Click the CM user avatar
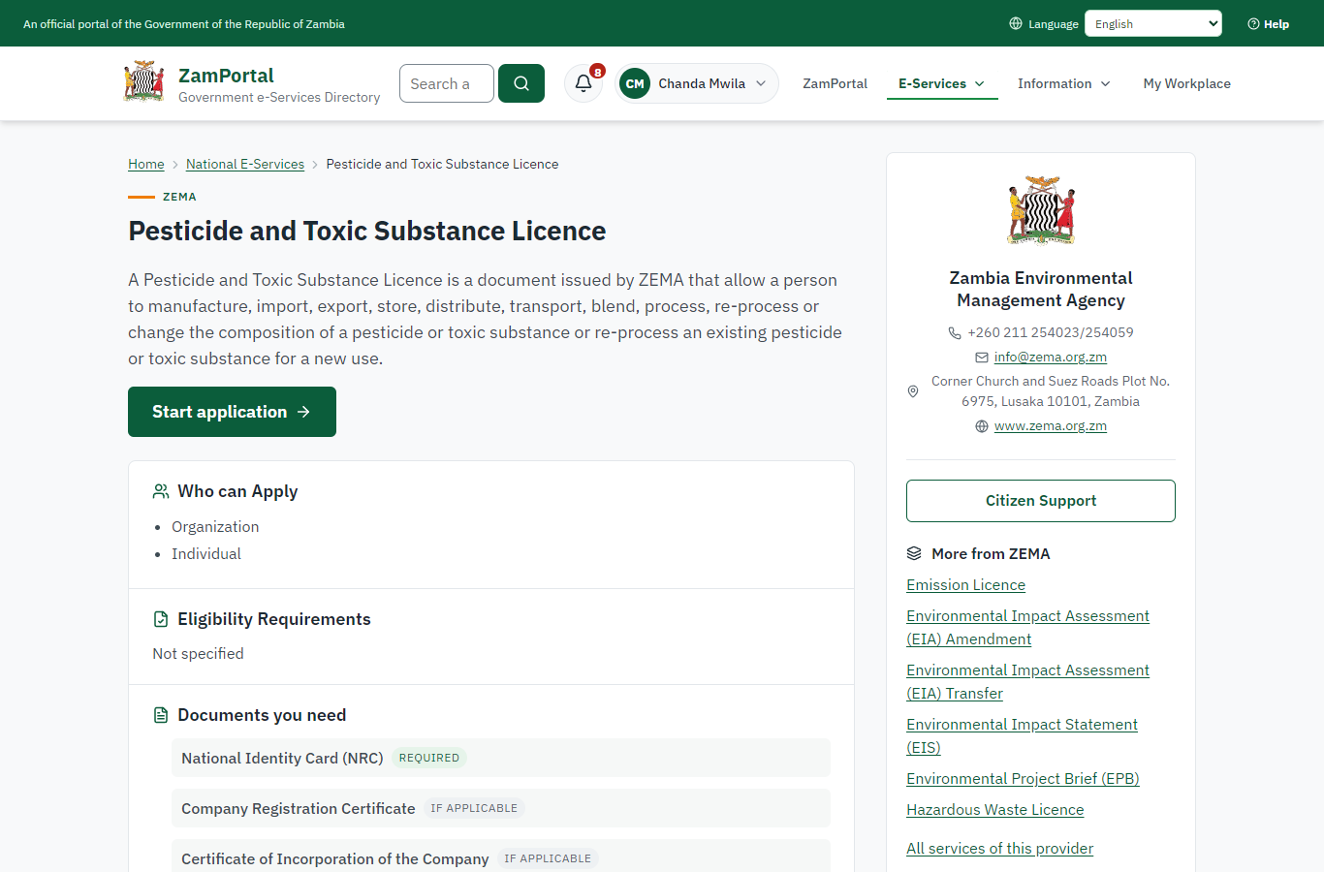The width and height of the screenshot is (1324, 872). (635, 83)
